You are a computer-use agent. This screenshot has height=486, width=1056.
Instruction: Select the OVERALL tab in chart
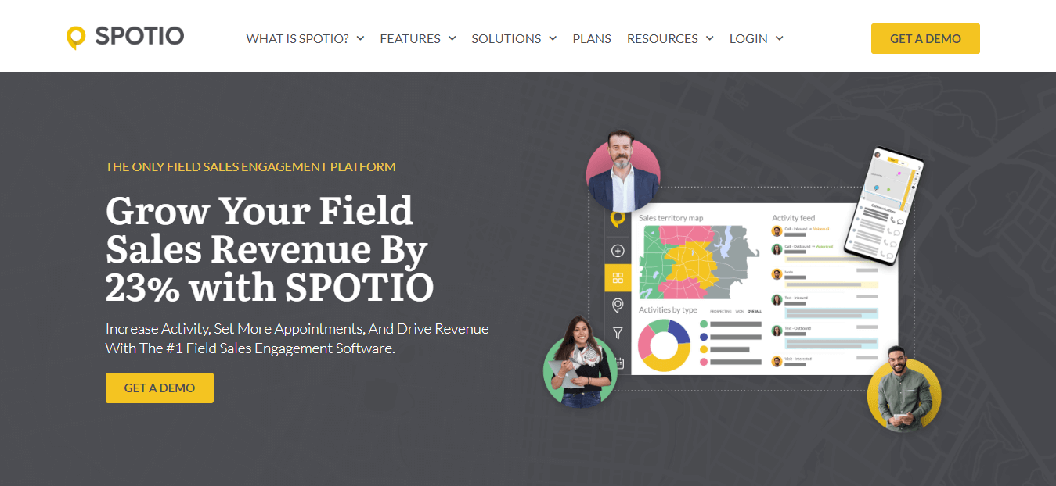(x=755, y=311)
